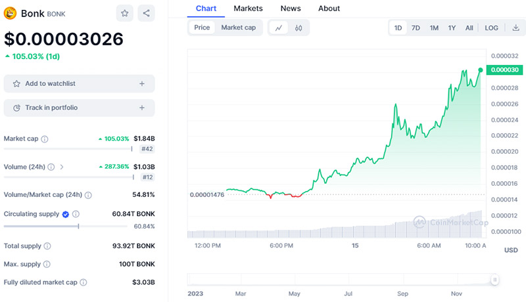Add Bonk to watchlist
This screenshot has width=526, height=302.
tap(79, 83)
